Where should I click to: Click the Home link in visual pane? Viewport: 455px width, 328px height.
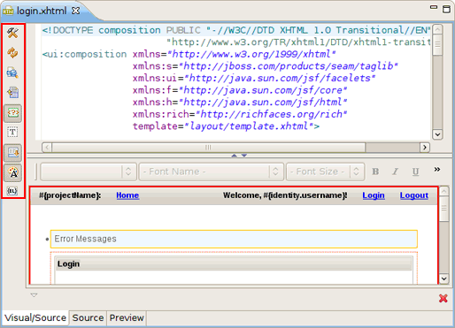tap(127, 195)
